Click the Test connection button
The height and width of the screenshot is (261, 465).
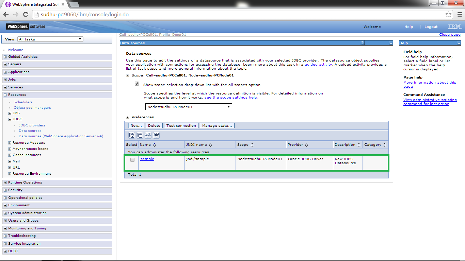pos(181,125)
